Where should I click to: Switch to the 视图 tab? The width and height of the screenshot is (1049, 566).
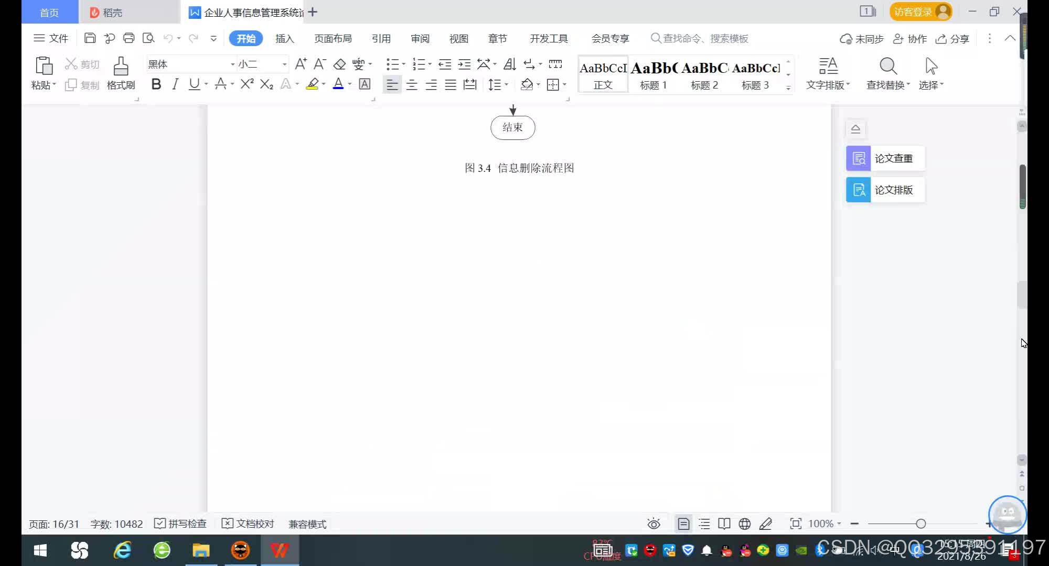[x=459, y=38]
